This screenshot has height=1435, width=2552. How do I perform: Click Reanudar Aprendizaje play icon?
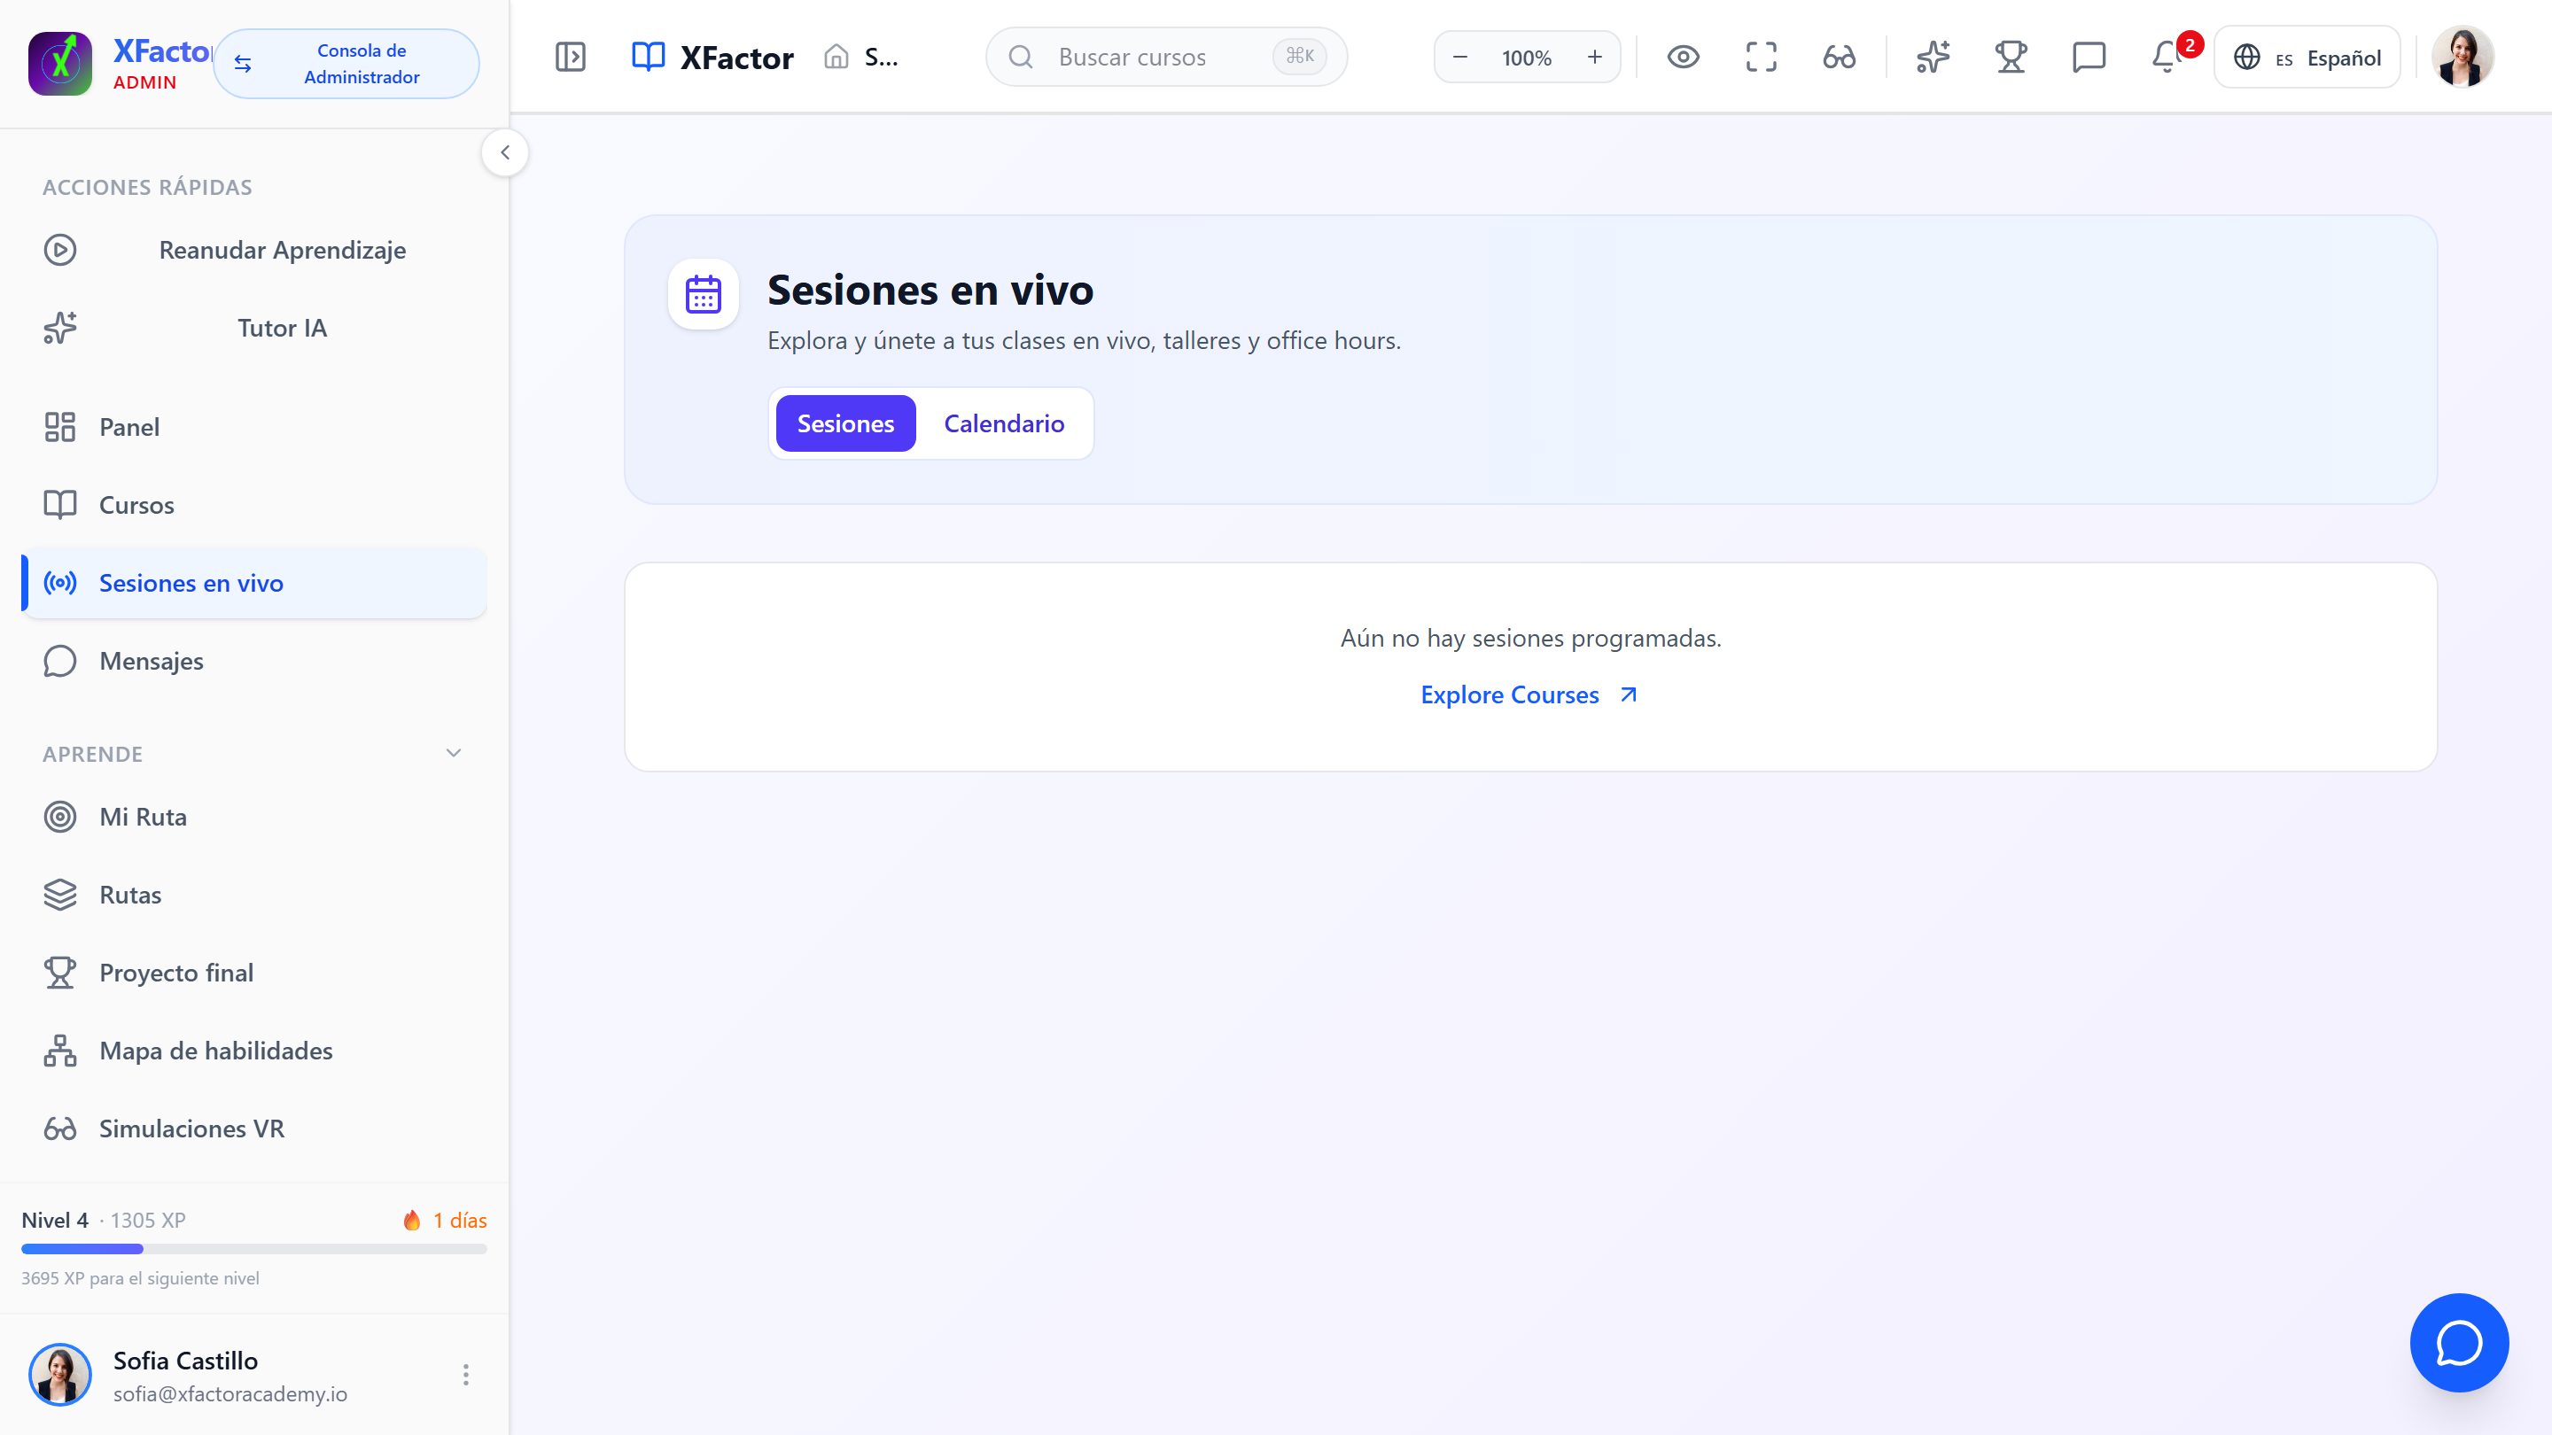click(59, 250)
